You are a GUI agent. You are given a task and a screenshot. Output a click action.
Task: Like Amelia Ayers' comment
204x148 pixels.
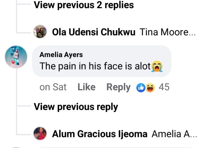click(x=86, y=87)
